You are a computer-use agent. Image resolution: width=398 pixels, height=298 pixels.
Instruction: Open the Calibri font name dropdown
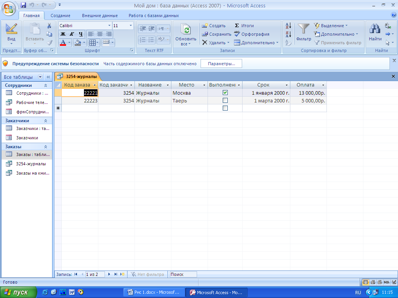[109, 26]
